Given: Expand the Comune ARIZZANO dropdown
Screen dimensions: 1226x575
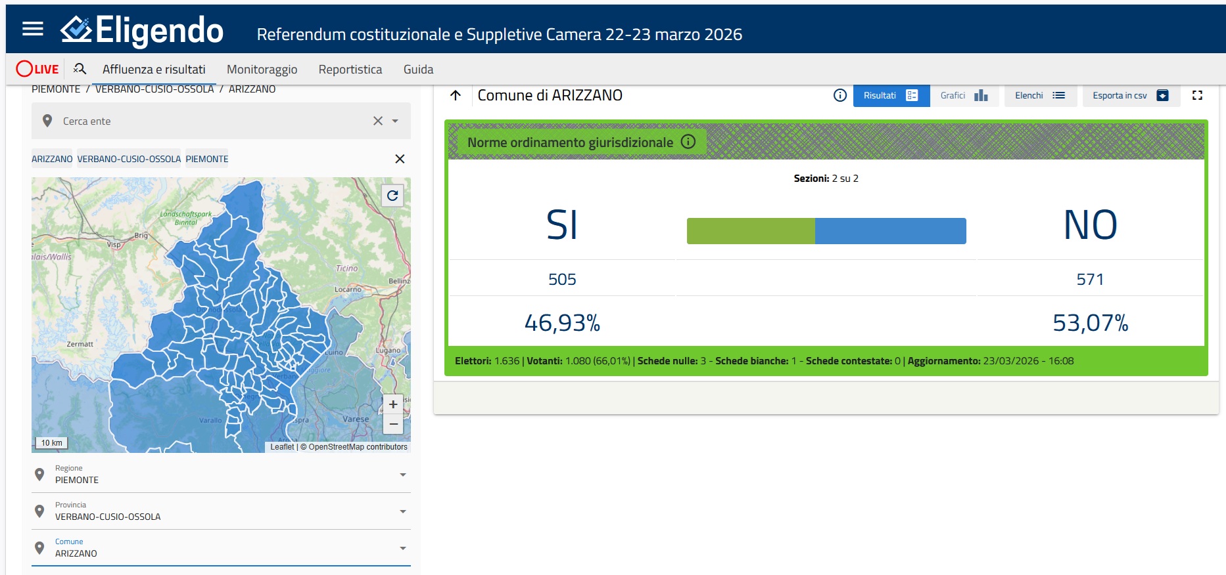Looking at the screenshot, I should pos(402,548).
